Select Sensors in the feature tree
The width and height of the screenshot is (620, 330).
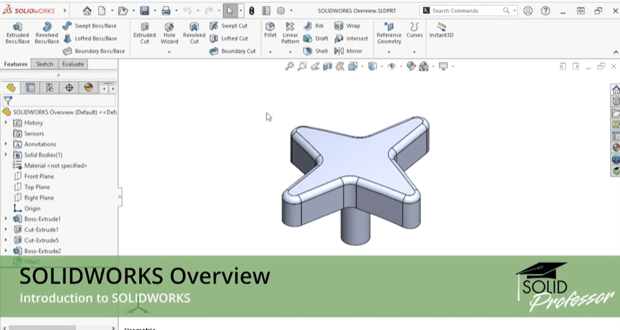29,134
